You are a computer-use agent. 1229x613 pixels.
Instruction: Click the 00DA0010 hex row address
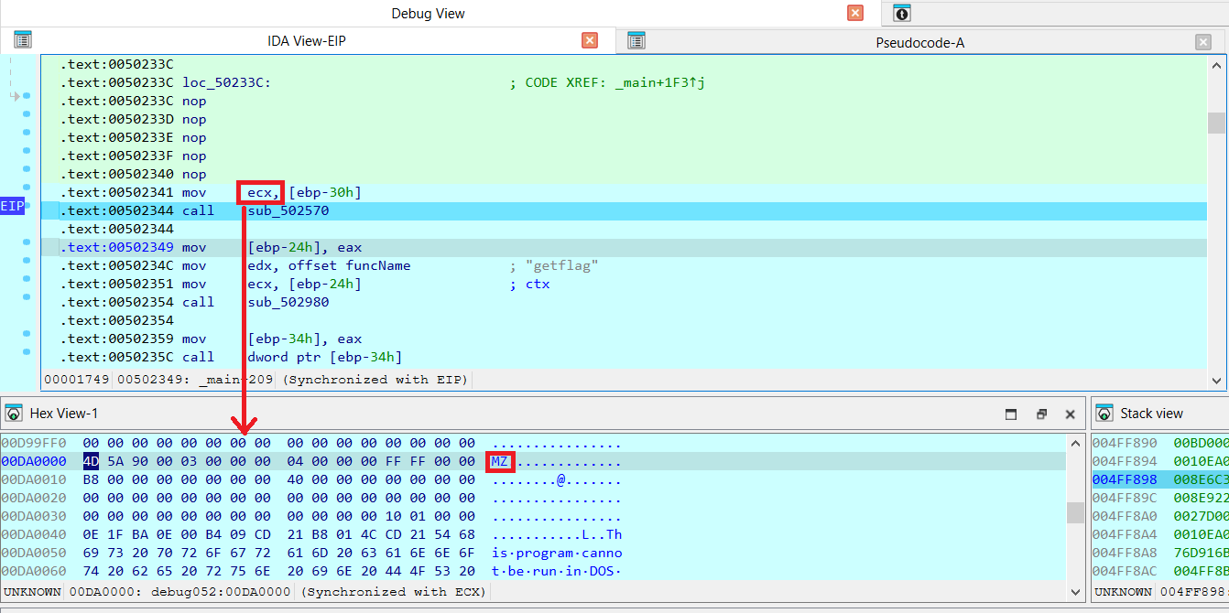tap(34, 479)
